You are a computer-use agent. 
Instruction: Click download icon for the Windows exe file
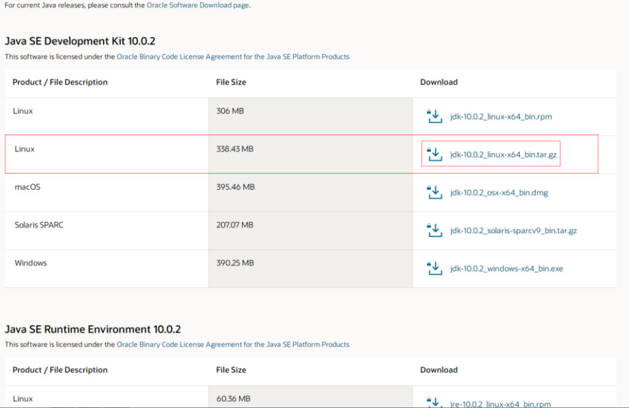point(434,268)
